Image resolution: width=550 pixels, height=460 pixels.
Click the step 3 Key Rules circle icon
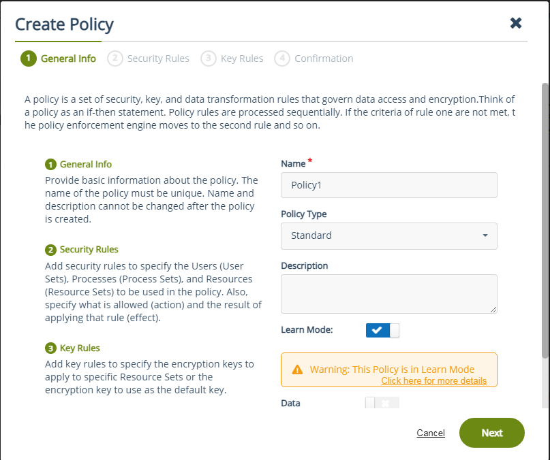(x=209, y=59)
